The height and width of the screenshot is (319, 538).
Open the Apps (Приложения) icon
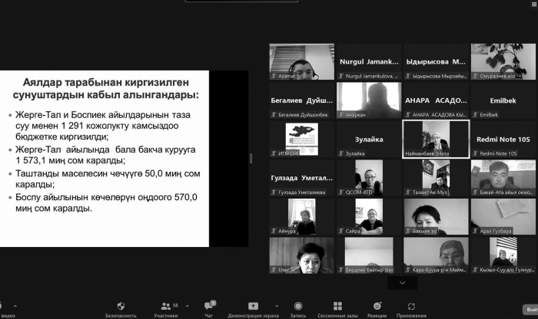[x=411, y=305]
